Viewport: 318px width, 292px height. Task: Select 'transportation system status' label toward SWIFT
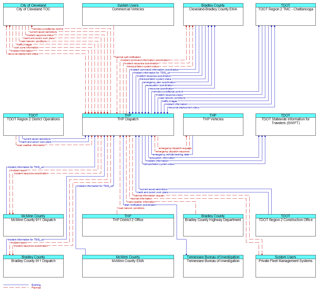159,164
